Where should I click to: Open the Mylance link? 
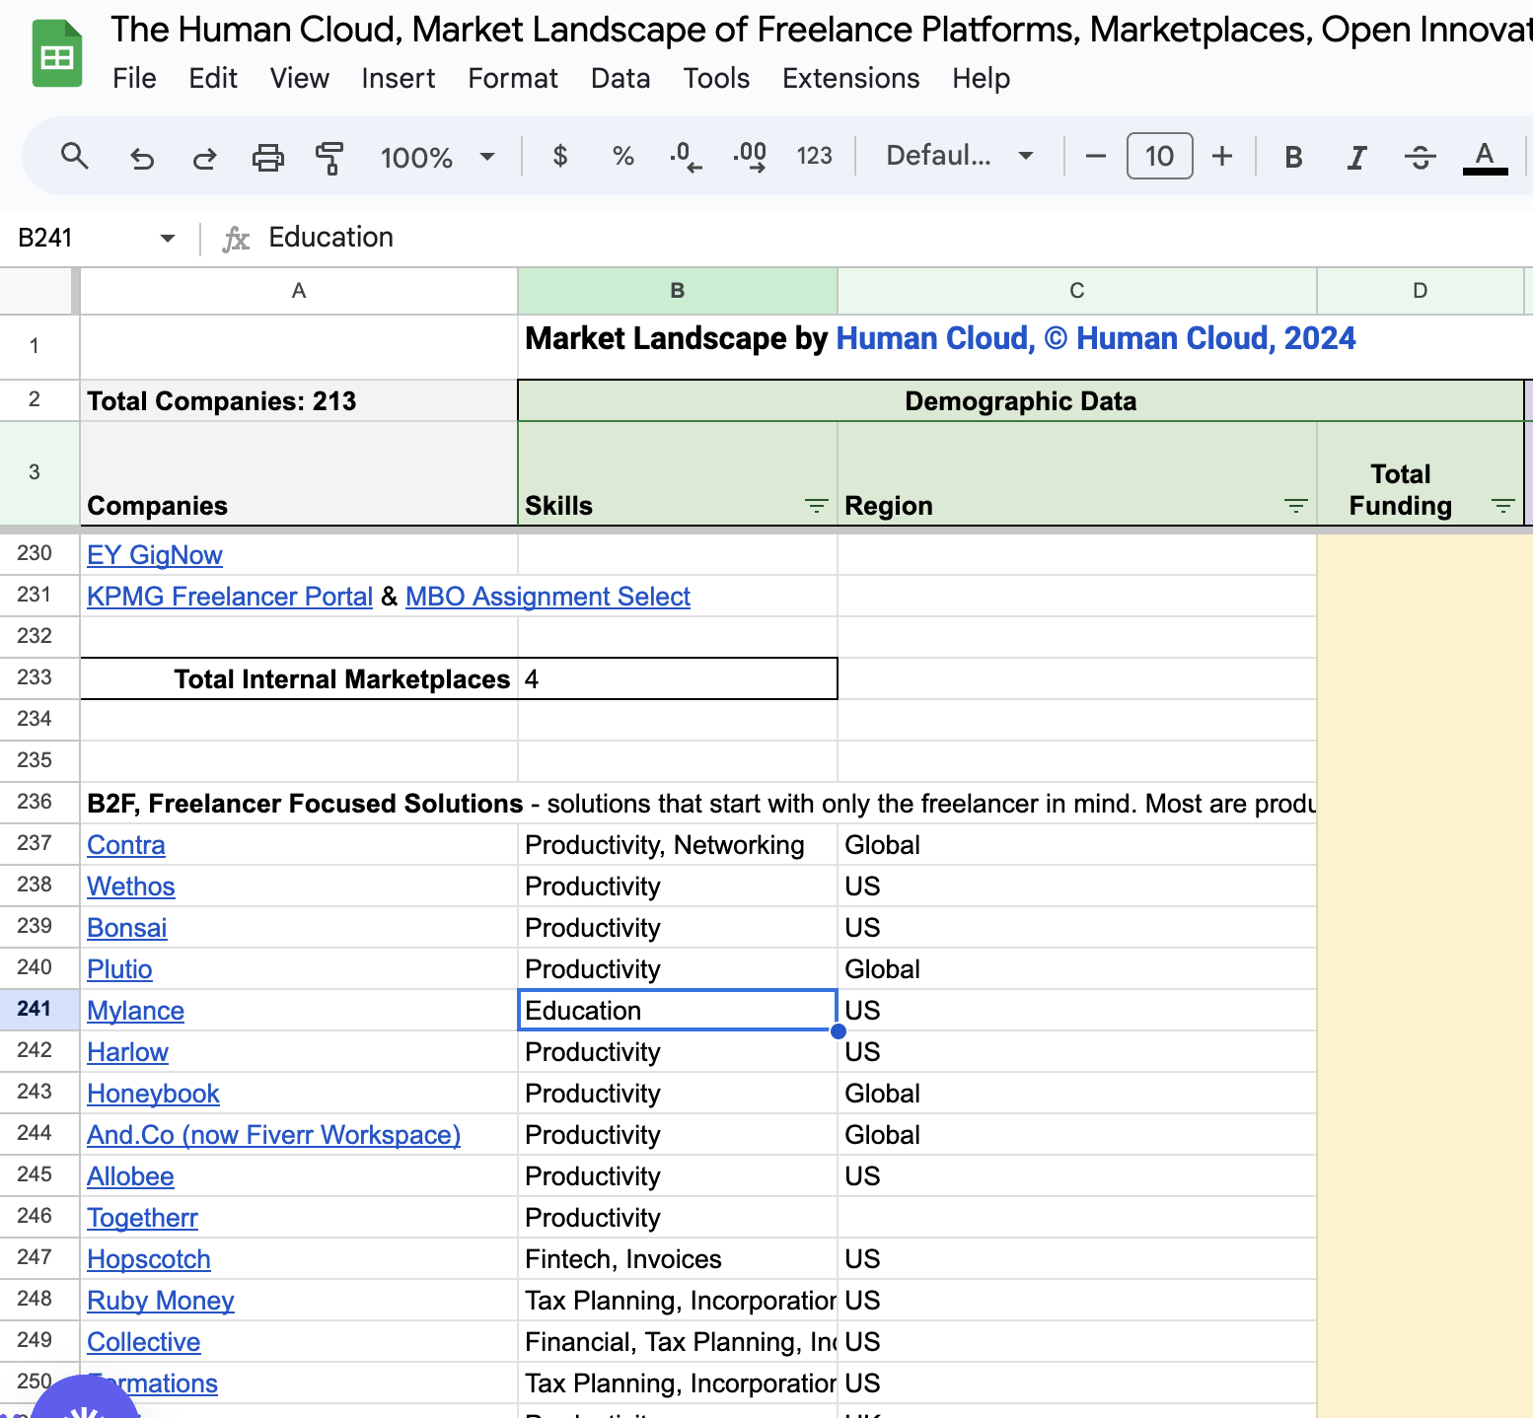point(135,1011)
